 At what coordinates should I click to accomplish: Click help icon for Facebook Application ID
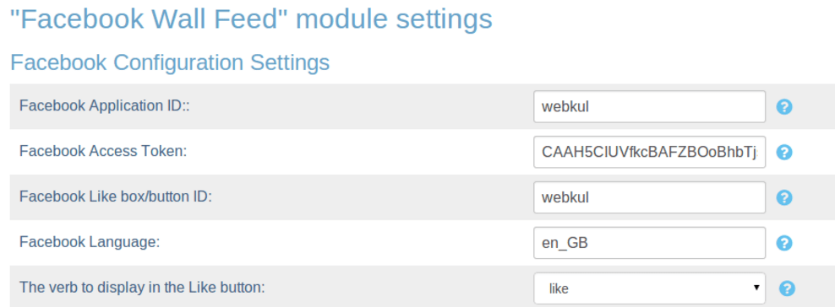click(x=784, y=107)
